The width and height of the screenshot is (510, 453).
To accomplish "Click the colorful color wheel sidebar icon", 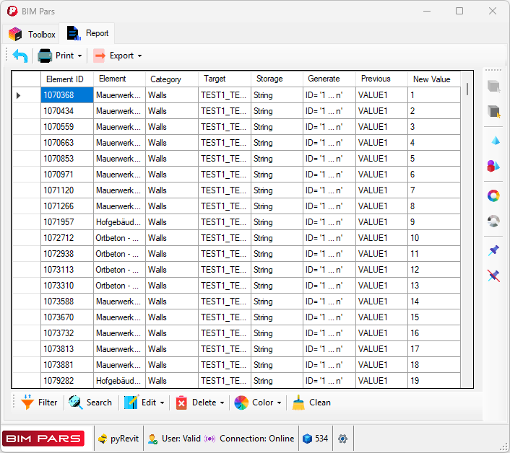I will pyautogui.click(x=494, y=195).
